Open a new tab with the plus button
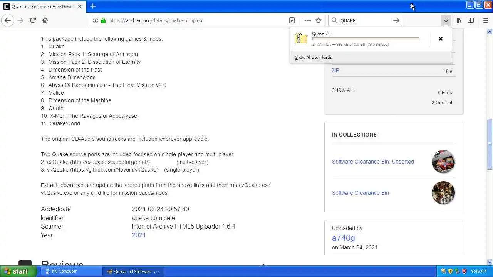 click(93, 6)
